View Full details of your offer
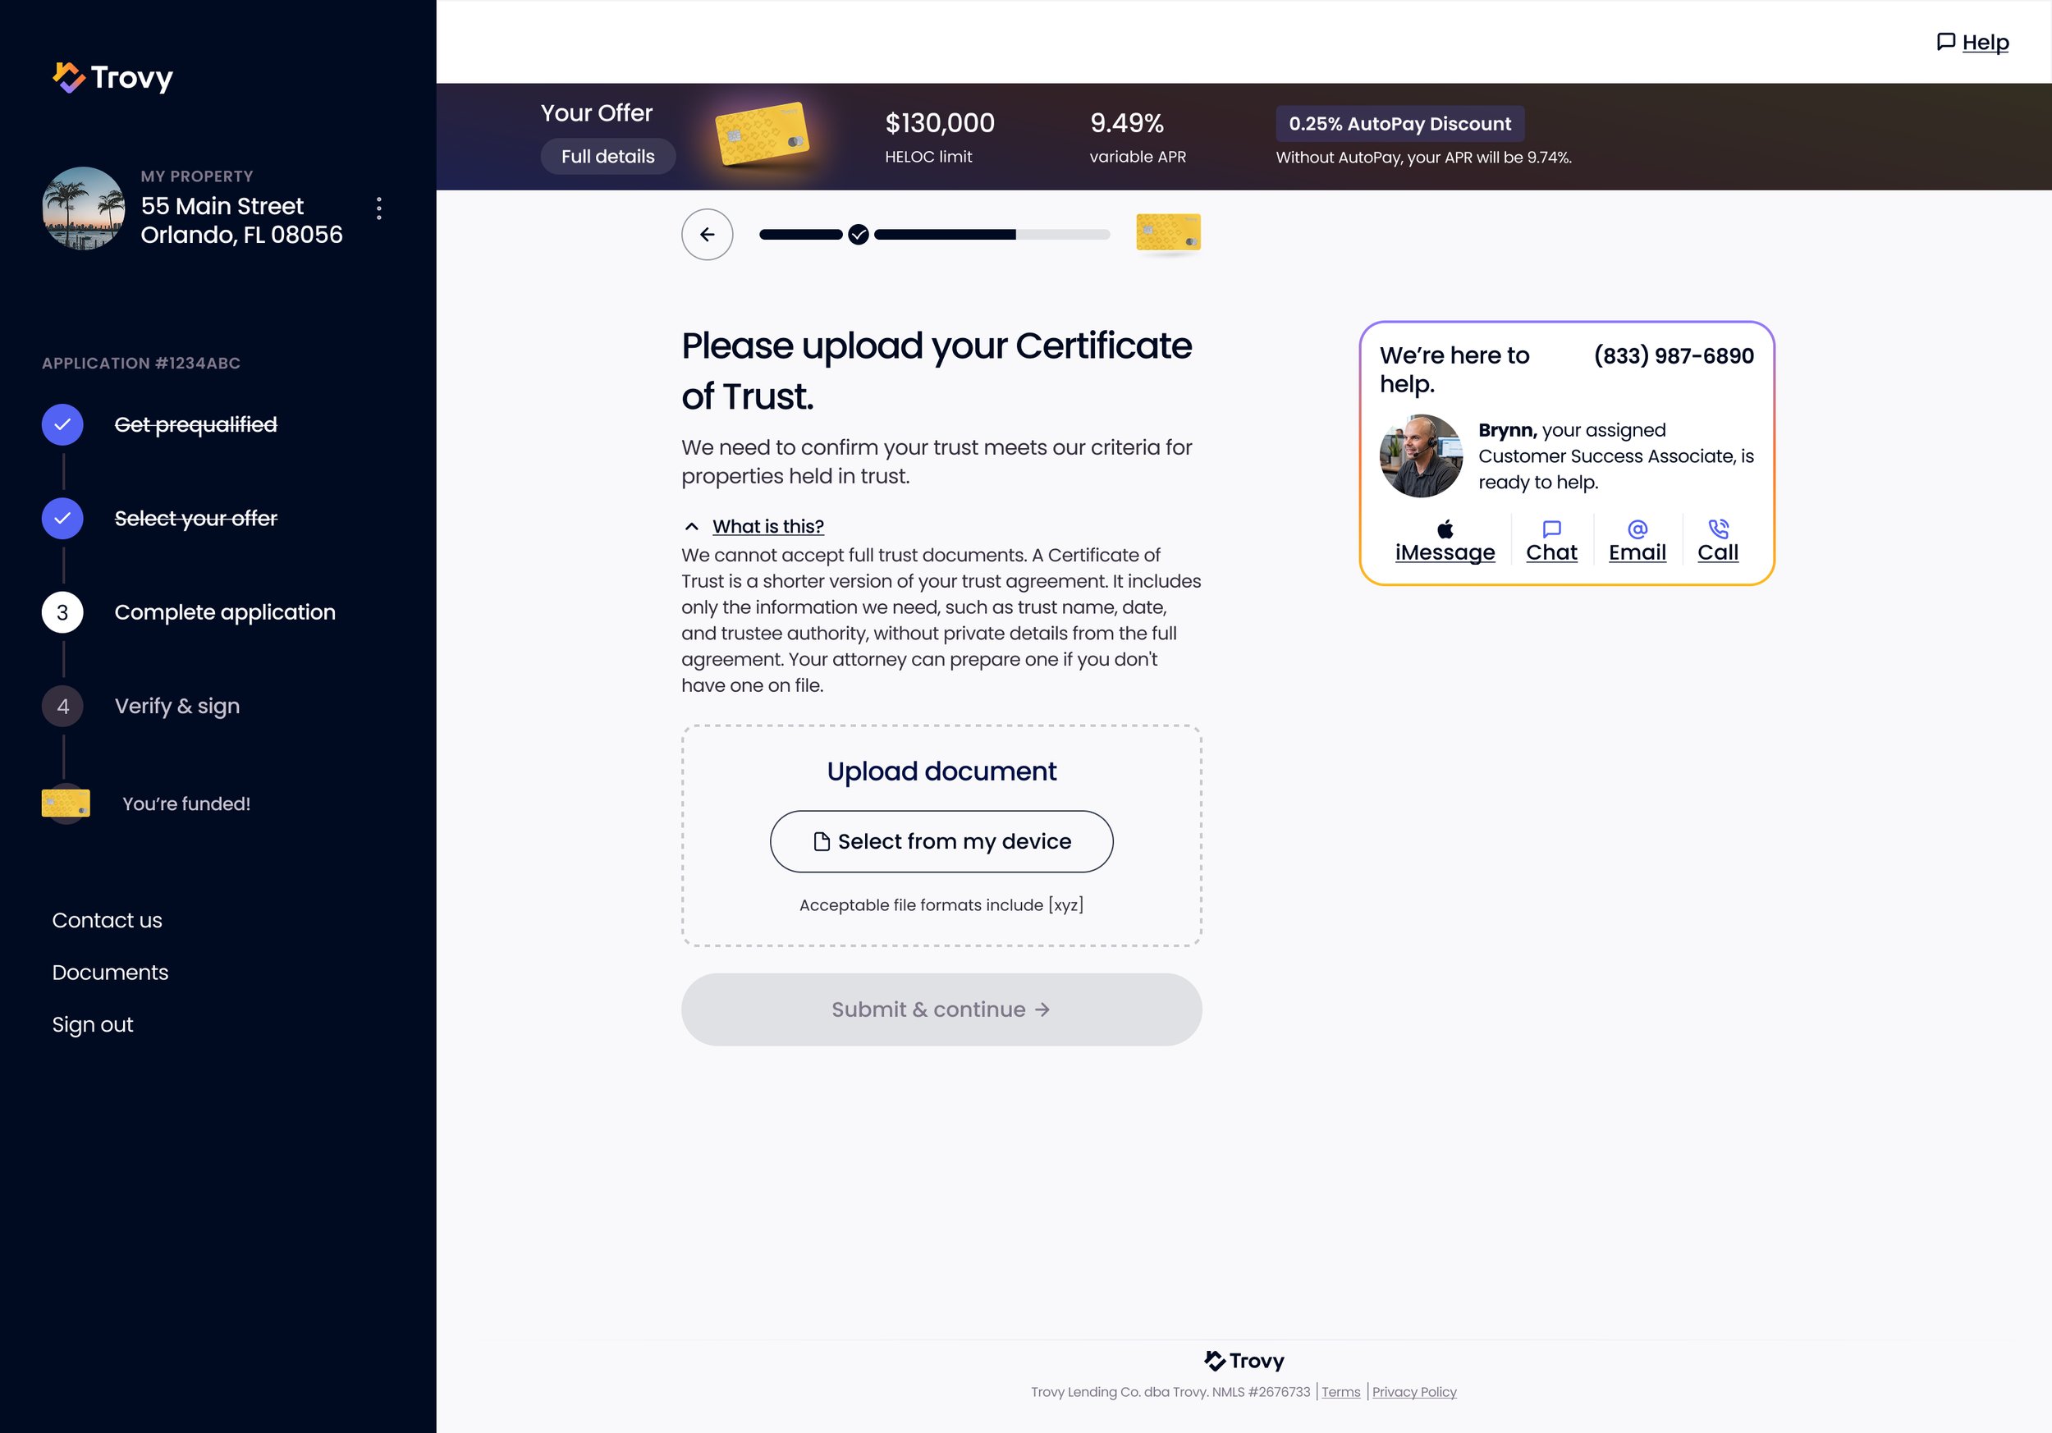 pos(607,156)
